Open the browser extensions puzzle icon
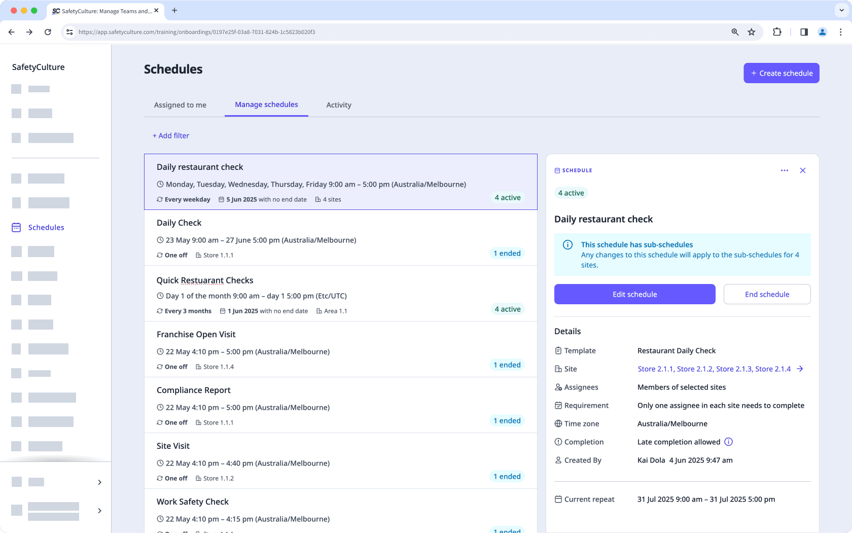The width and height of the screenshot is (852, 533). point(777,31)
